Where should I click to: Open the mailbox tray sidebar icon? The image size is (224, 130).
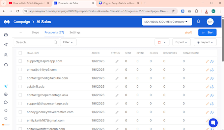[6, 65]
